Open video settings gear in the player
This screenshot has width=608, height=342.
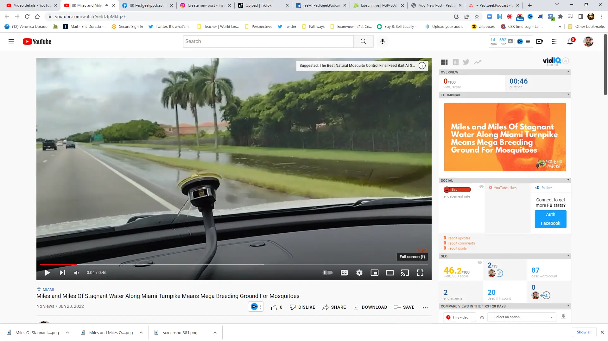point(359,273)
